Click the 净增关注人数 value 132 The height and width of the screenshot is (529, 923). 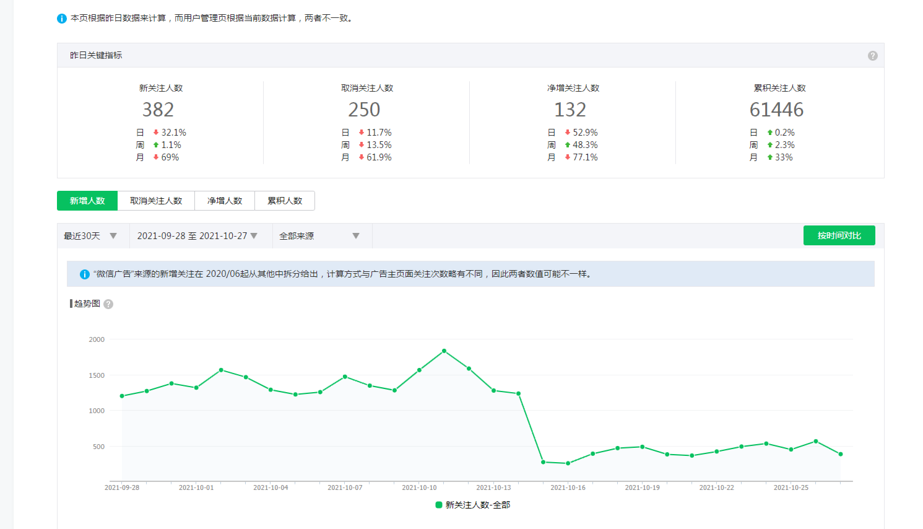pyautogui.click(x=570, y=110)
